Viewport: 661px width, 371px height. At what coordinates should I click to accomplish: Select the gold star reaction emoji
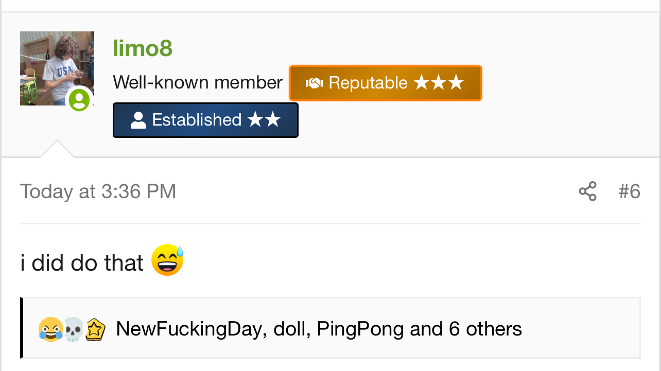[95, 329]
